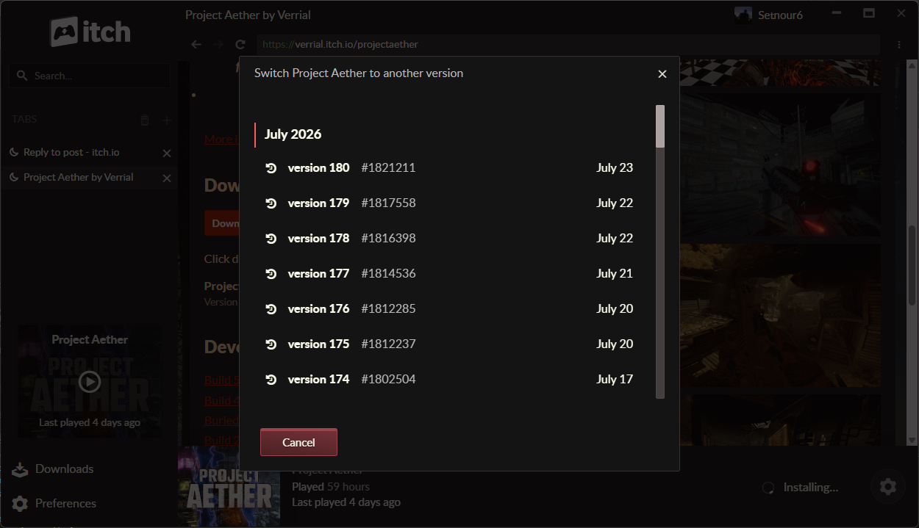Close the Reply to post tab

pos(166,153)
